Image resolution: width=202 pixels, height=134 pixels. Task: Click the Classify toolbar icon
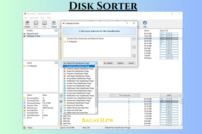coord(27,24)
